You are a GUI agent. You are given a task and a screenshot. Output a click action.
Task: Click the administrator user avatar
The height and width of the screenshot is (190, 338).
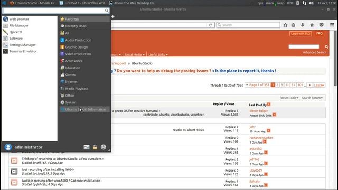click(x=8, y=147)
